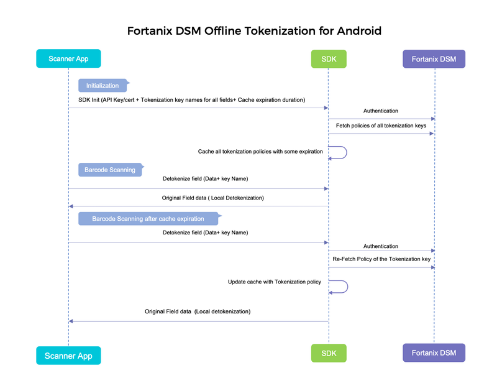
Task: Select the top 'Scanner App' participant box
Action: coord(68,58)
